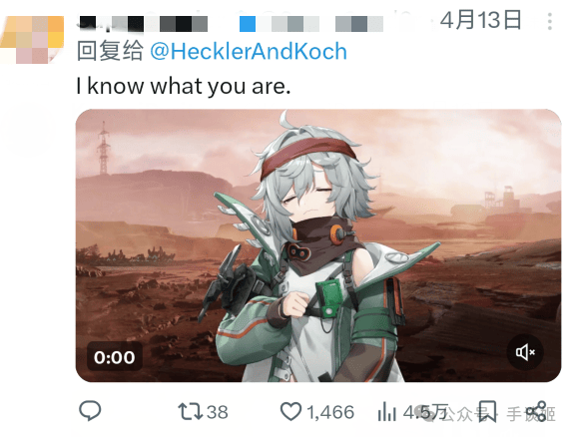Click the 0:00 video timestamp badge

[x=114, y=357]
